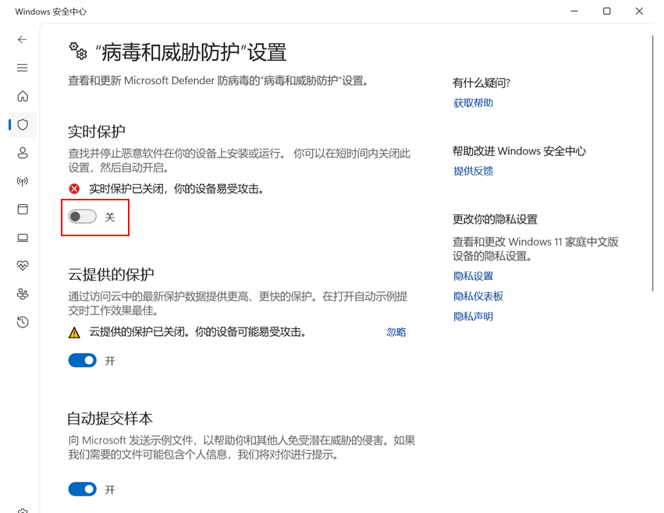Open the 获取帮助 link
The image size is (664, 513).
473,103
